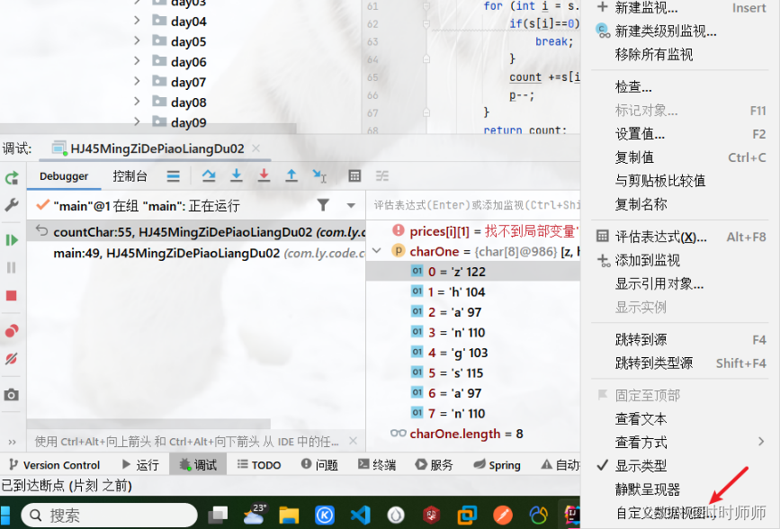The width and height of the screenshot is (780, 529).
Task: Choose 移除所有监视 menu entry
Action: coord(680,54)
